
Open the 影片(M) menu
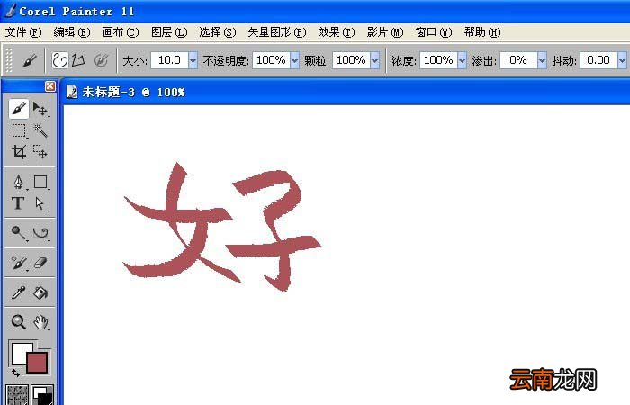coord(385,32)
